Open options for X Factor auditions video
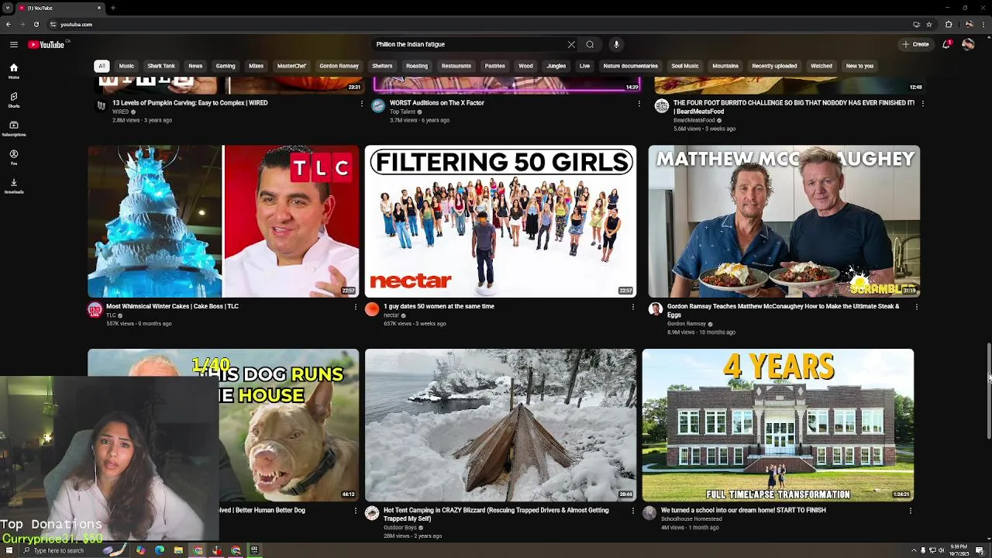 (639, 103)
